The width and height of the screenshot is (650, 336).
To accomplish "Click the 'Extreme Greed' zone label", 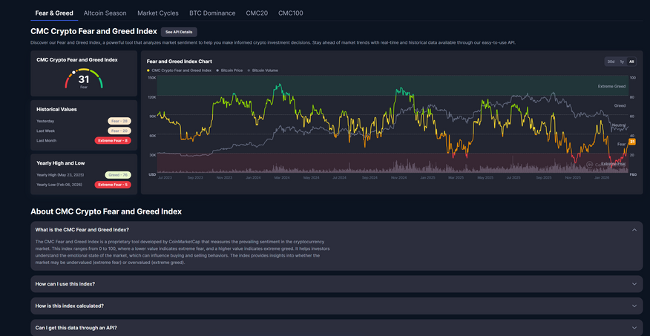I will (x=611, y=86).
